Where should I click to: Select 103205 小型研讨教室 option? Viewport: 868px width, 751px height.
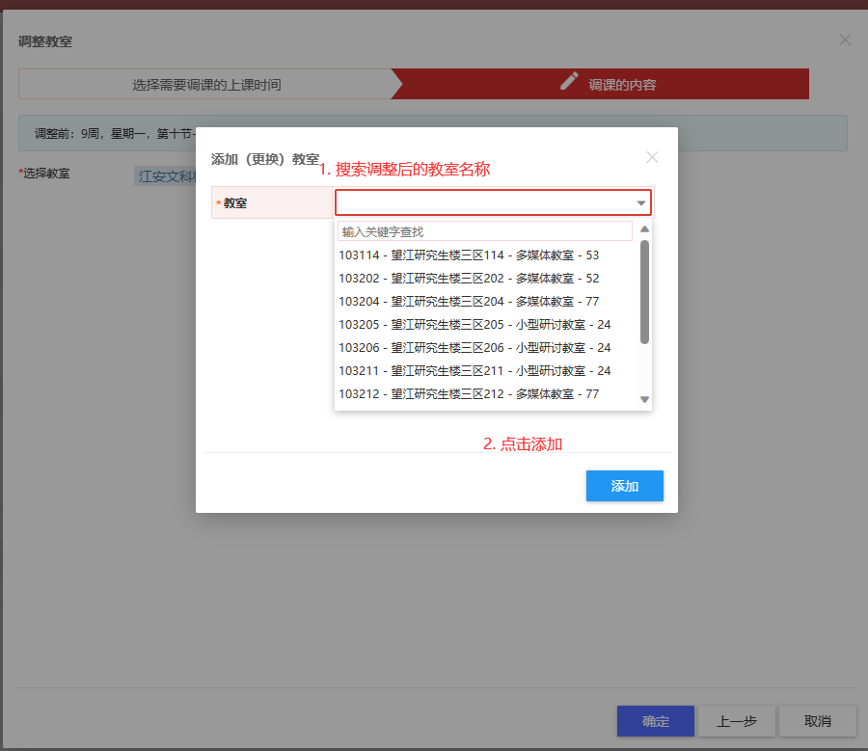tap(475, 325)
